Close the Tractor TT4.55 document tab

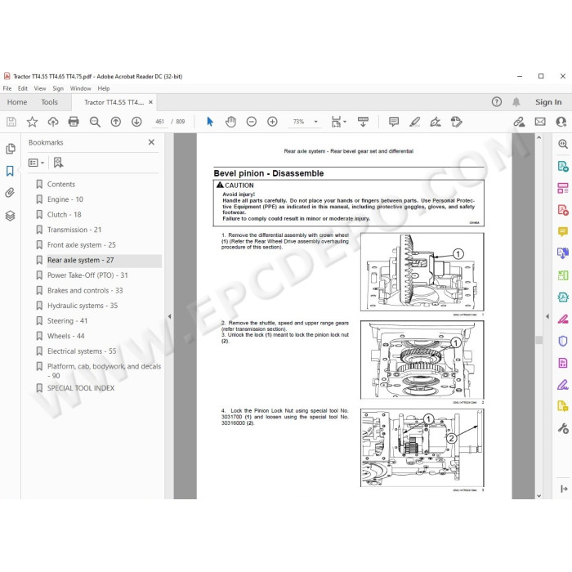(x=150, y=102)
